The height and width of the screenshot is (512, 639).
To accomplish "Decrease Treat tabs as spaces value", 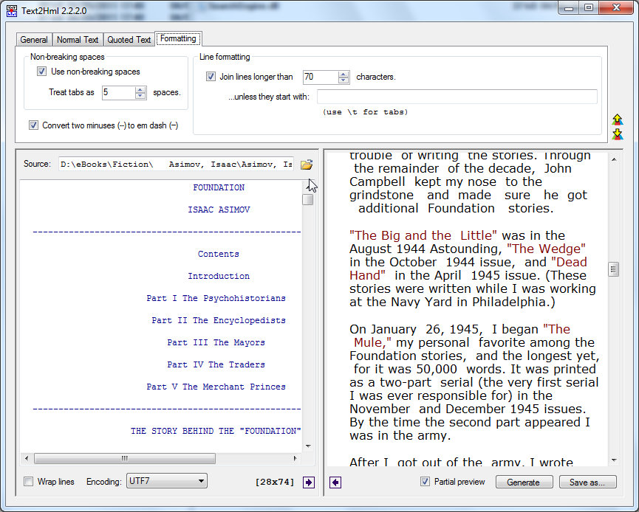I will [140, 96].
